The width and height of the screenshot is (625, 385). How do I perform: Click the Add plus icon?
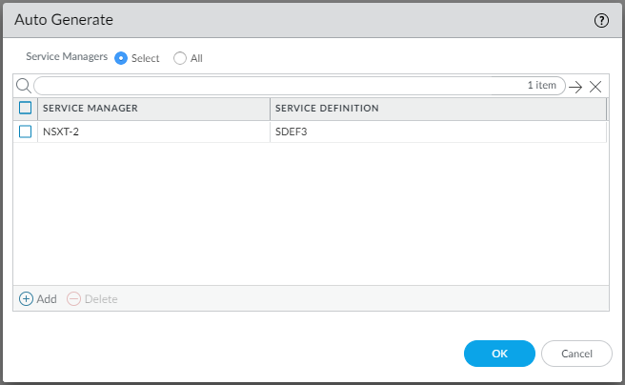[26, 299]
